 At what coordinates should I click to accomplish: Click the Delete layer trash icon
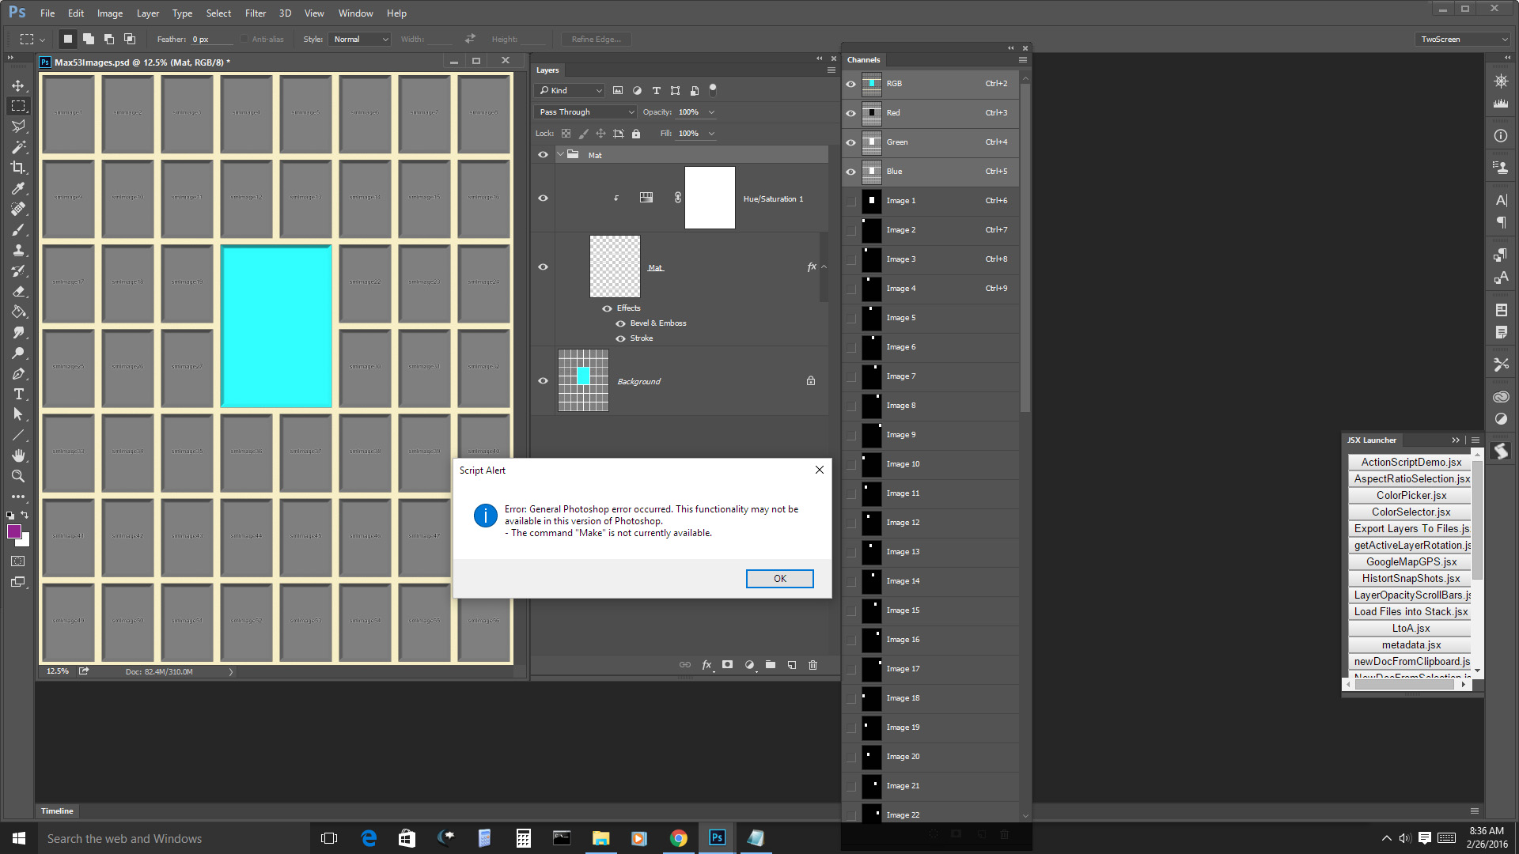(813, 665)
